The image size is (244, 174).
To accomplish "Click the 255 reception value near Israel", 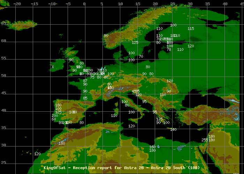I will (x=205, y=140).
